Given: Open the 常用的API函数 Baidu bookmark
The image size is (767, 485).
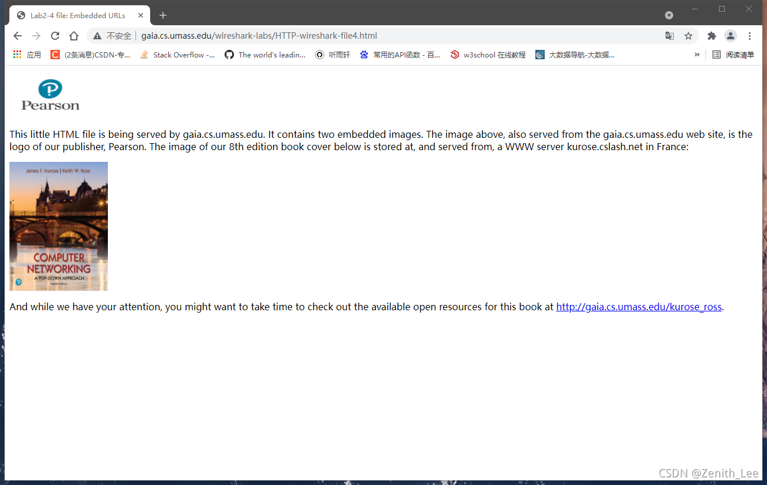Looking at the screenshot, I should pos(400,55).
